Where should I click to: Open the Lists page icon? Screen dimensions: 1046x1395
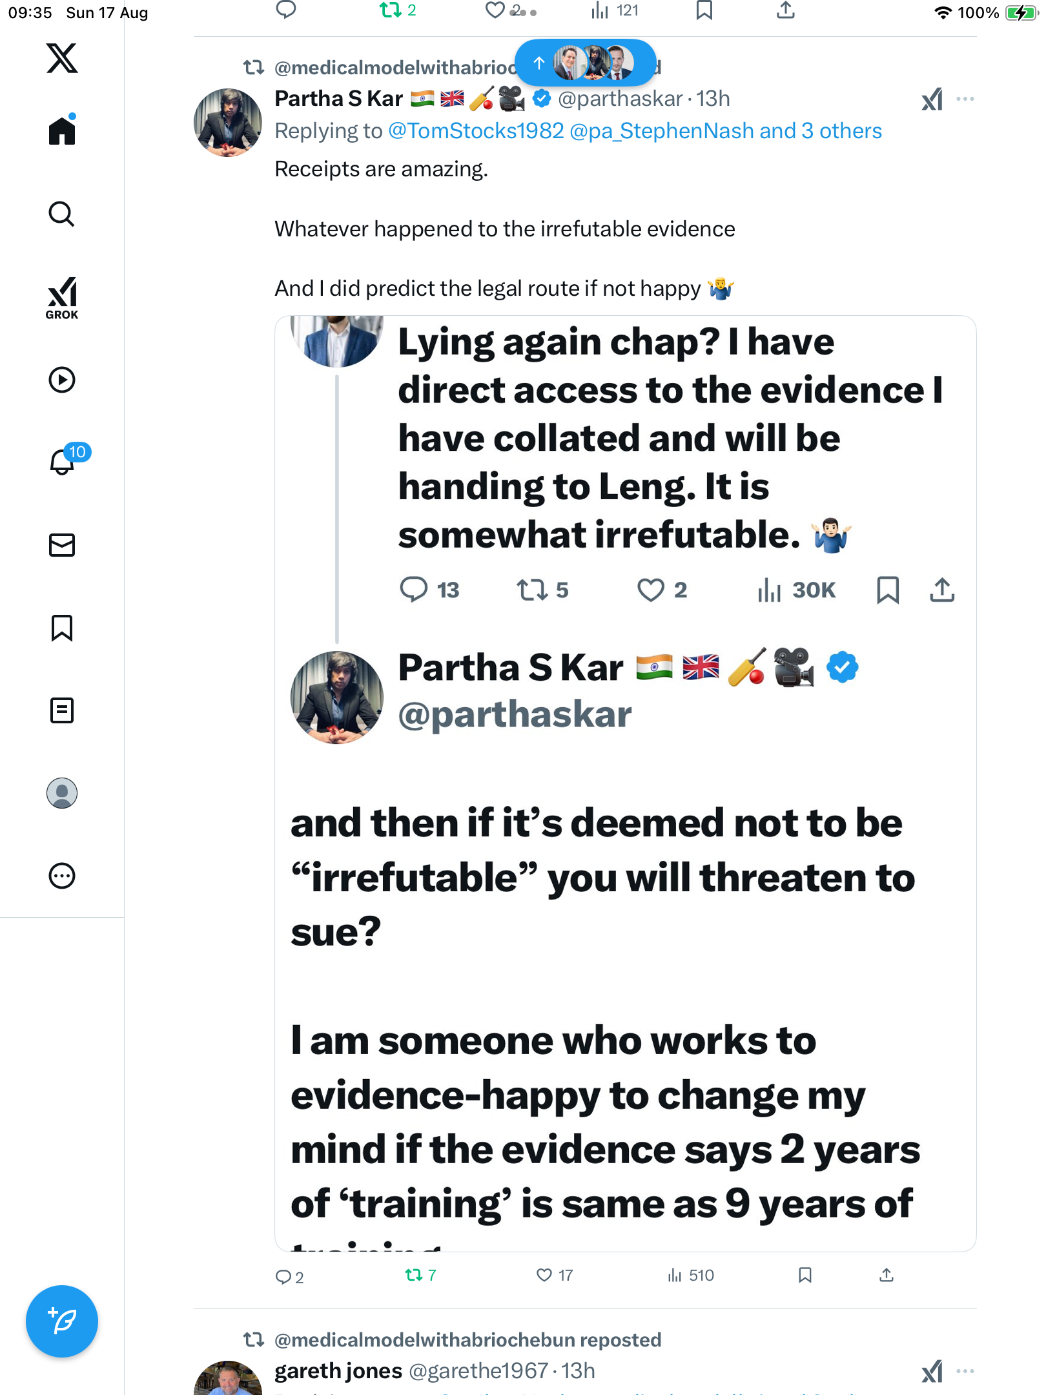(x=62, y=710)
